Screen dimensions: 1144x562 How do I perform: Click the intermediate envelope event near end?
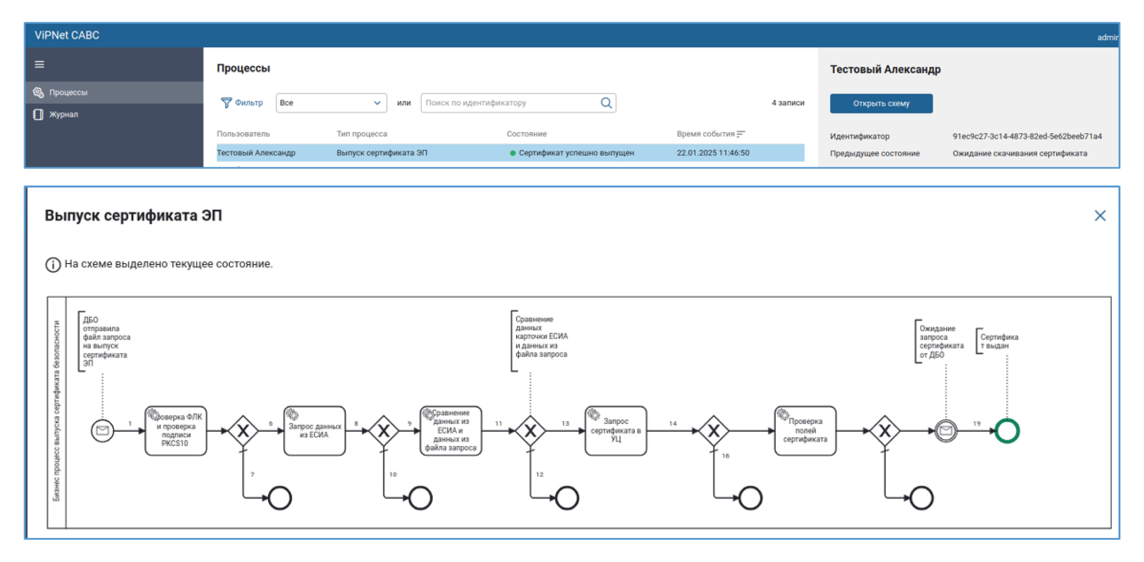point(946,431)
